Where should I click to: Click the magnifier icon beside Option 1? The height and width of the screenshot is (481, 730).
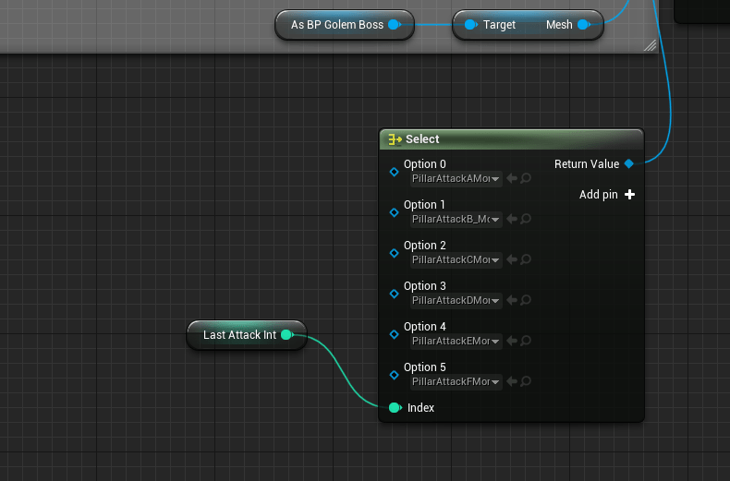pos(526,220)
